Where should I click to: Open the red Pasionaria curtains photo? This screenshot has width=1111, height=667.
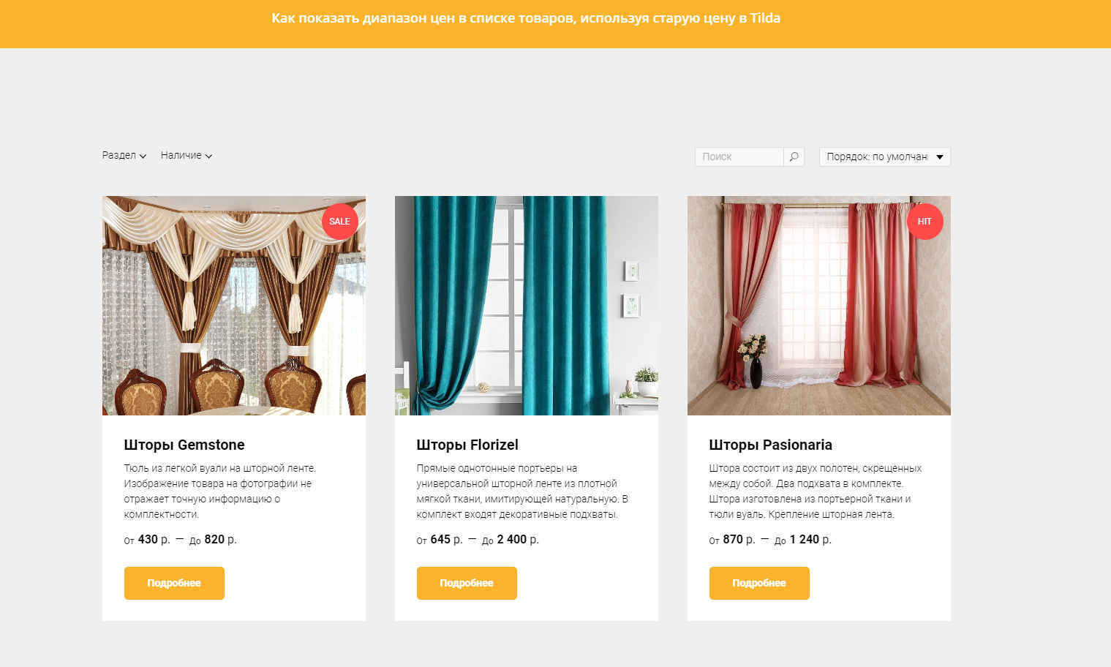pos(819,306)
